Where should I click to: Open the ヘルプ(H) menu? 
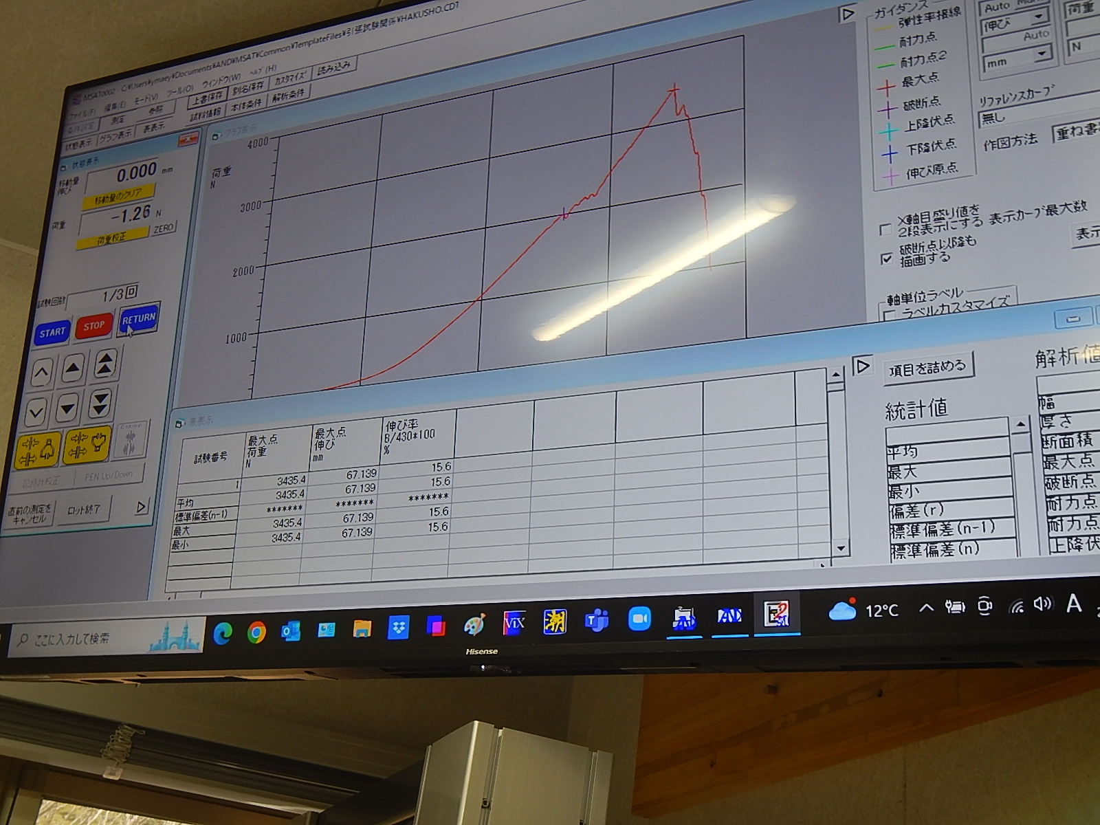pos(262,70)
